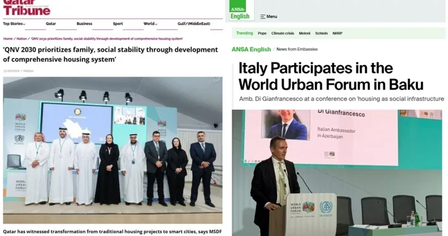Open the Gulf/(MiddleEast) section

tap(194, 24)
